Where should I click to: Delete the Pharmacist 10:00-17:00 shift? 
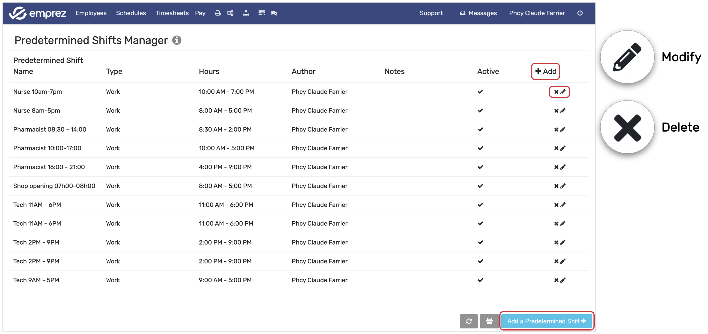[556, 148]
